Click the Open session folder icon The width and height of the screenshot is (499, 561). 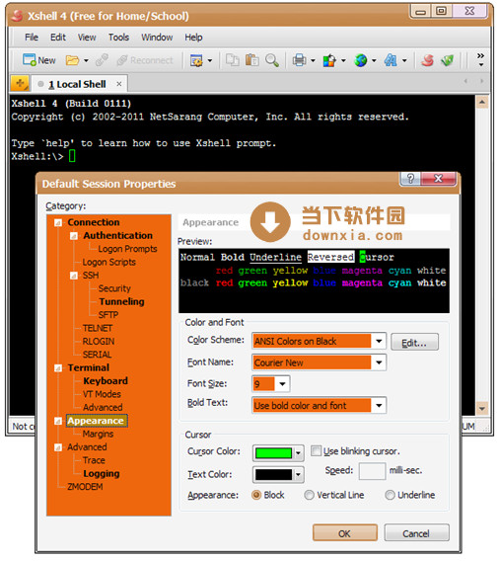(x=73, y=60)
